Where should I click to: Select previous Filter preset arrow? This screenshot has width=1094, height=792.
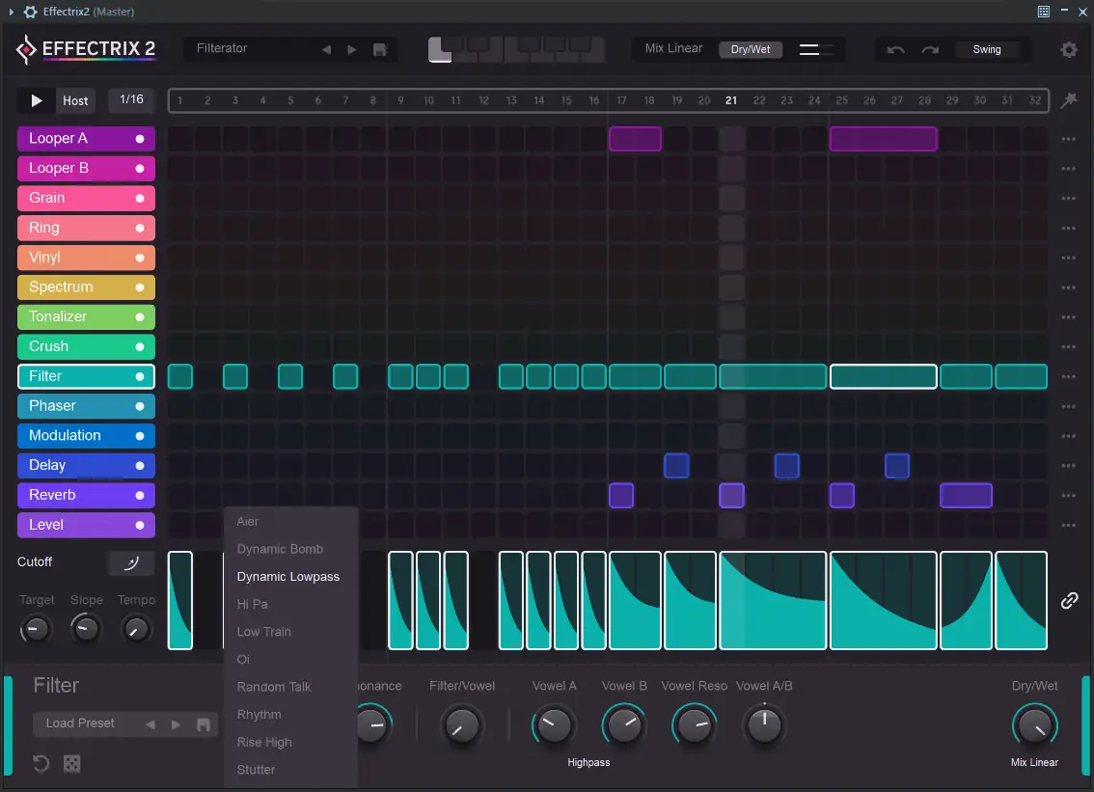[150, 724]
